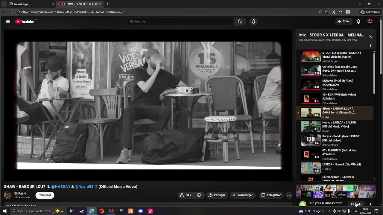Image resolution: width=383 pixels, height=215 pixels.
Task: Open the SHAW channel name link
Action: coord(19,193)
